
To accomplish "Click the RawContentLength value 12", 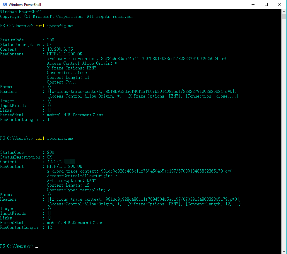I will pos(49,227).
